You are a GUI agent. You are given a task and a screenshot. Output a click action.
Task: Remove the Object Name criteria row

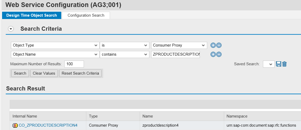[219, 54]
